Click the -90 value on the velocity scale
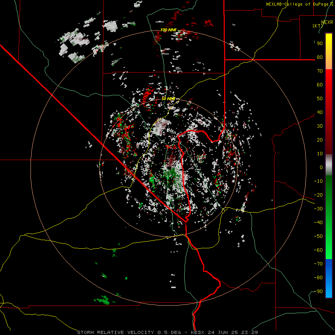Screen dimensions: 335x335 click(x=318, y=291)
